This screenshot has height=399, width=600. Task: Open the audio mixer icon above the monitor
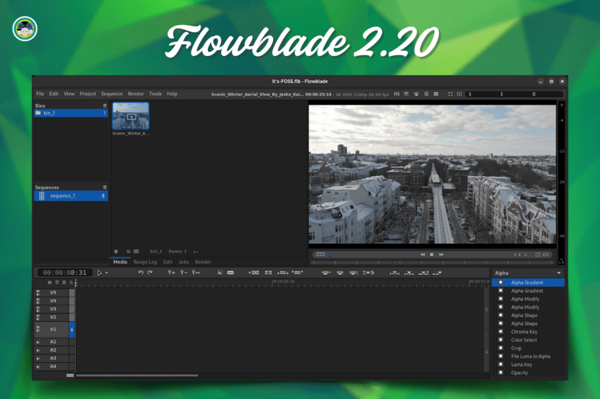click(x=397, y=94)
